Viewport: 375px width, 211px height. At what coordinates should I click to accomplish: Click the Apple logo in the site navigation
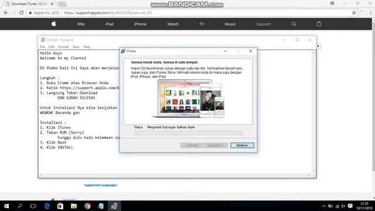(54, 23)
